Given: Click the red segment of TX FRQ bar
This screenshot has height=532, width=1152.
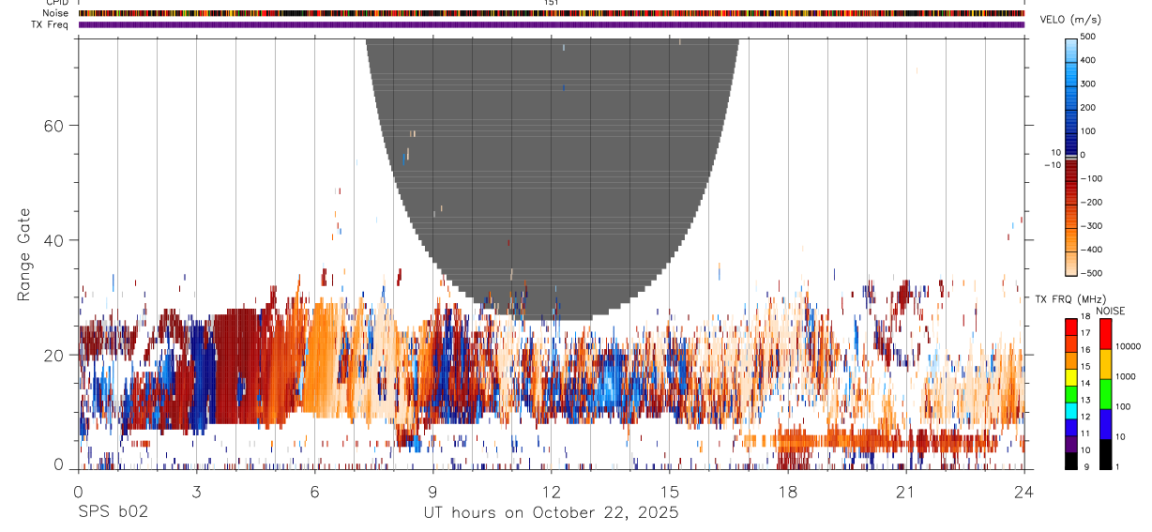Looking at the screenshot, I should point(1071,327).
